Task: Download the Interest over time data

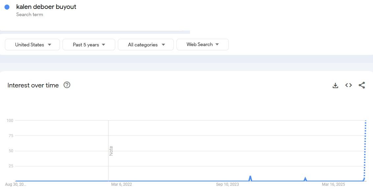Action: click(335, 85)
